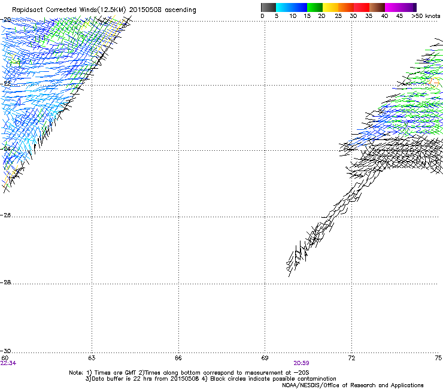Click the legend label '35'
443x389 pixels.
tap(369, 16)
